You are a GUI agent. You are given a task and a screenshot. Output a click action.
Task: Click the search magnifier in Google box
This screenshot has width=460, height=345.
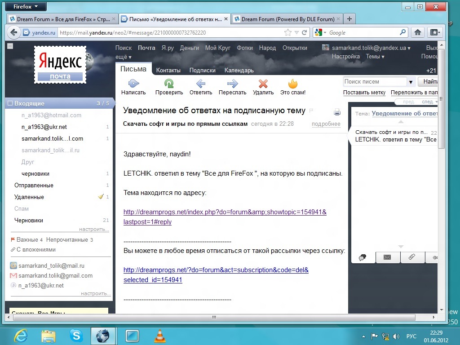tap(403, 32)
